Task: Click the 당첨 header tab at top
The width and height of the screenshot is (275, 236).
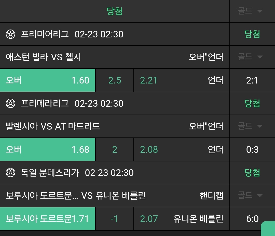Action: [115, 11]
